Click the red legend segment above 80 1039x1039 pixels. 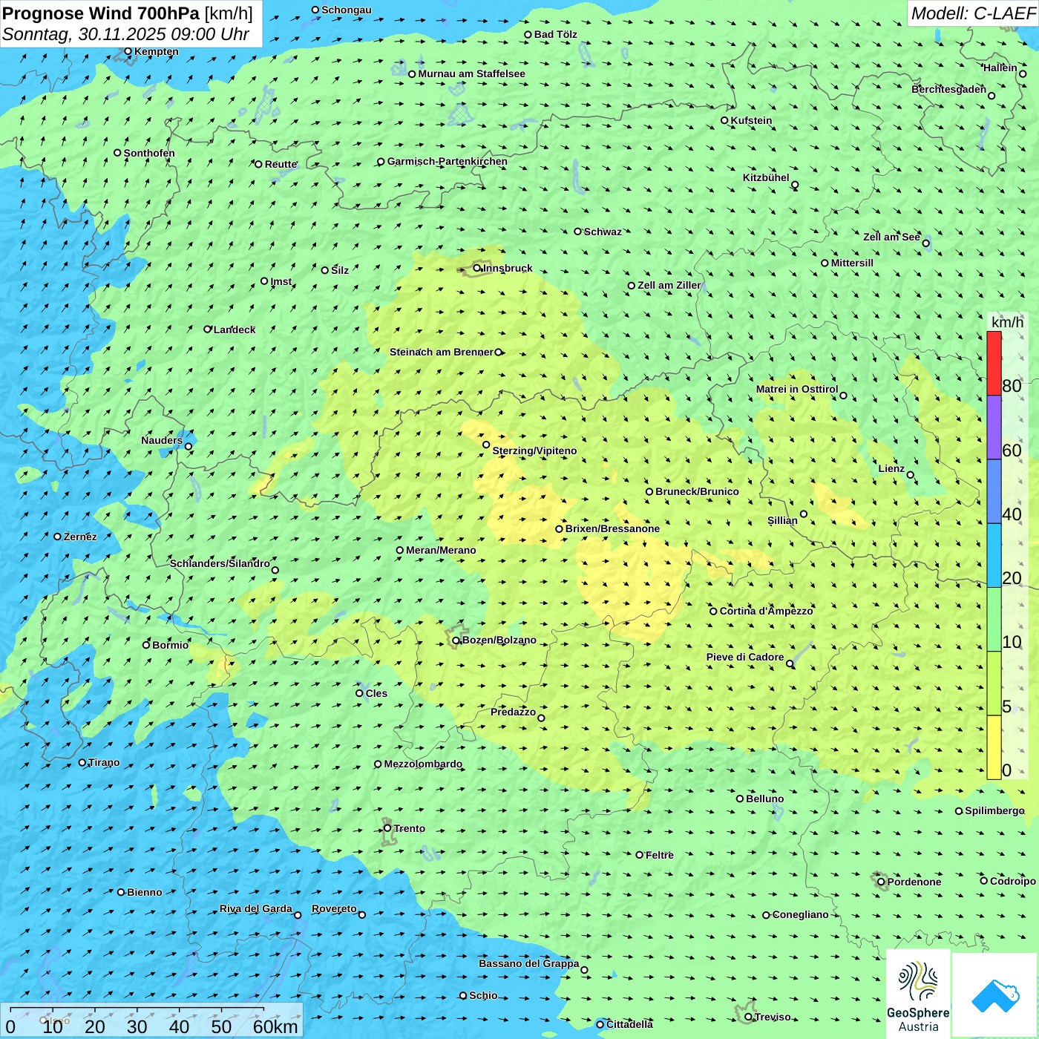point(994,363)
